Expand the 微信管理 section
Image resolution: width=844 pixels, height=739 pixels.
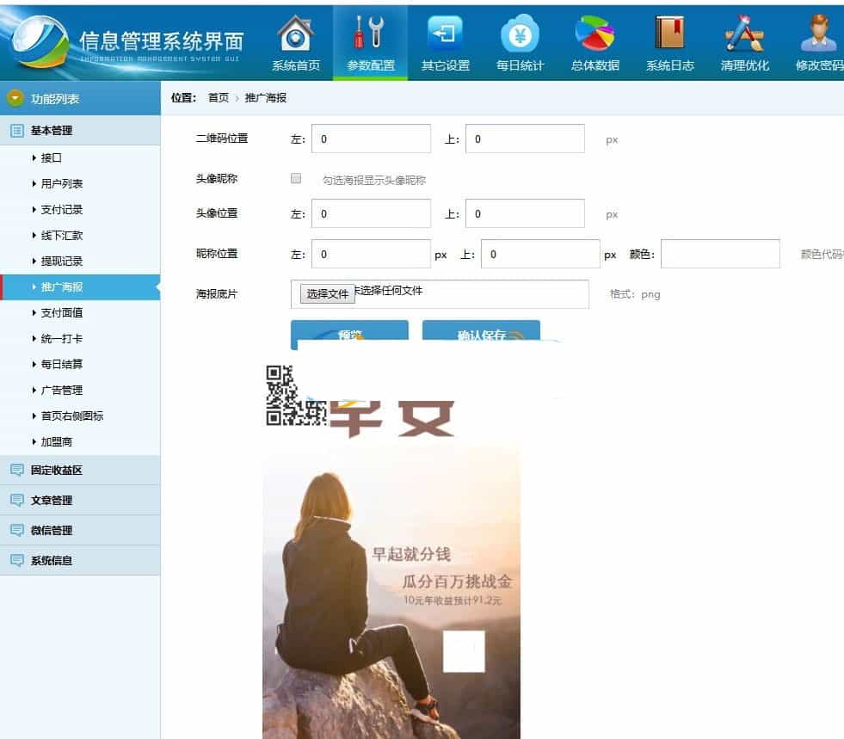pyautogui.click(x=80, y=530)
